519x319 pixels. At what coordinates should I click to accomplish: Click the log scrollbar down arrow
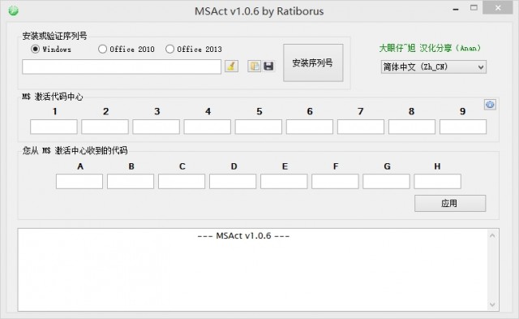492,304
